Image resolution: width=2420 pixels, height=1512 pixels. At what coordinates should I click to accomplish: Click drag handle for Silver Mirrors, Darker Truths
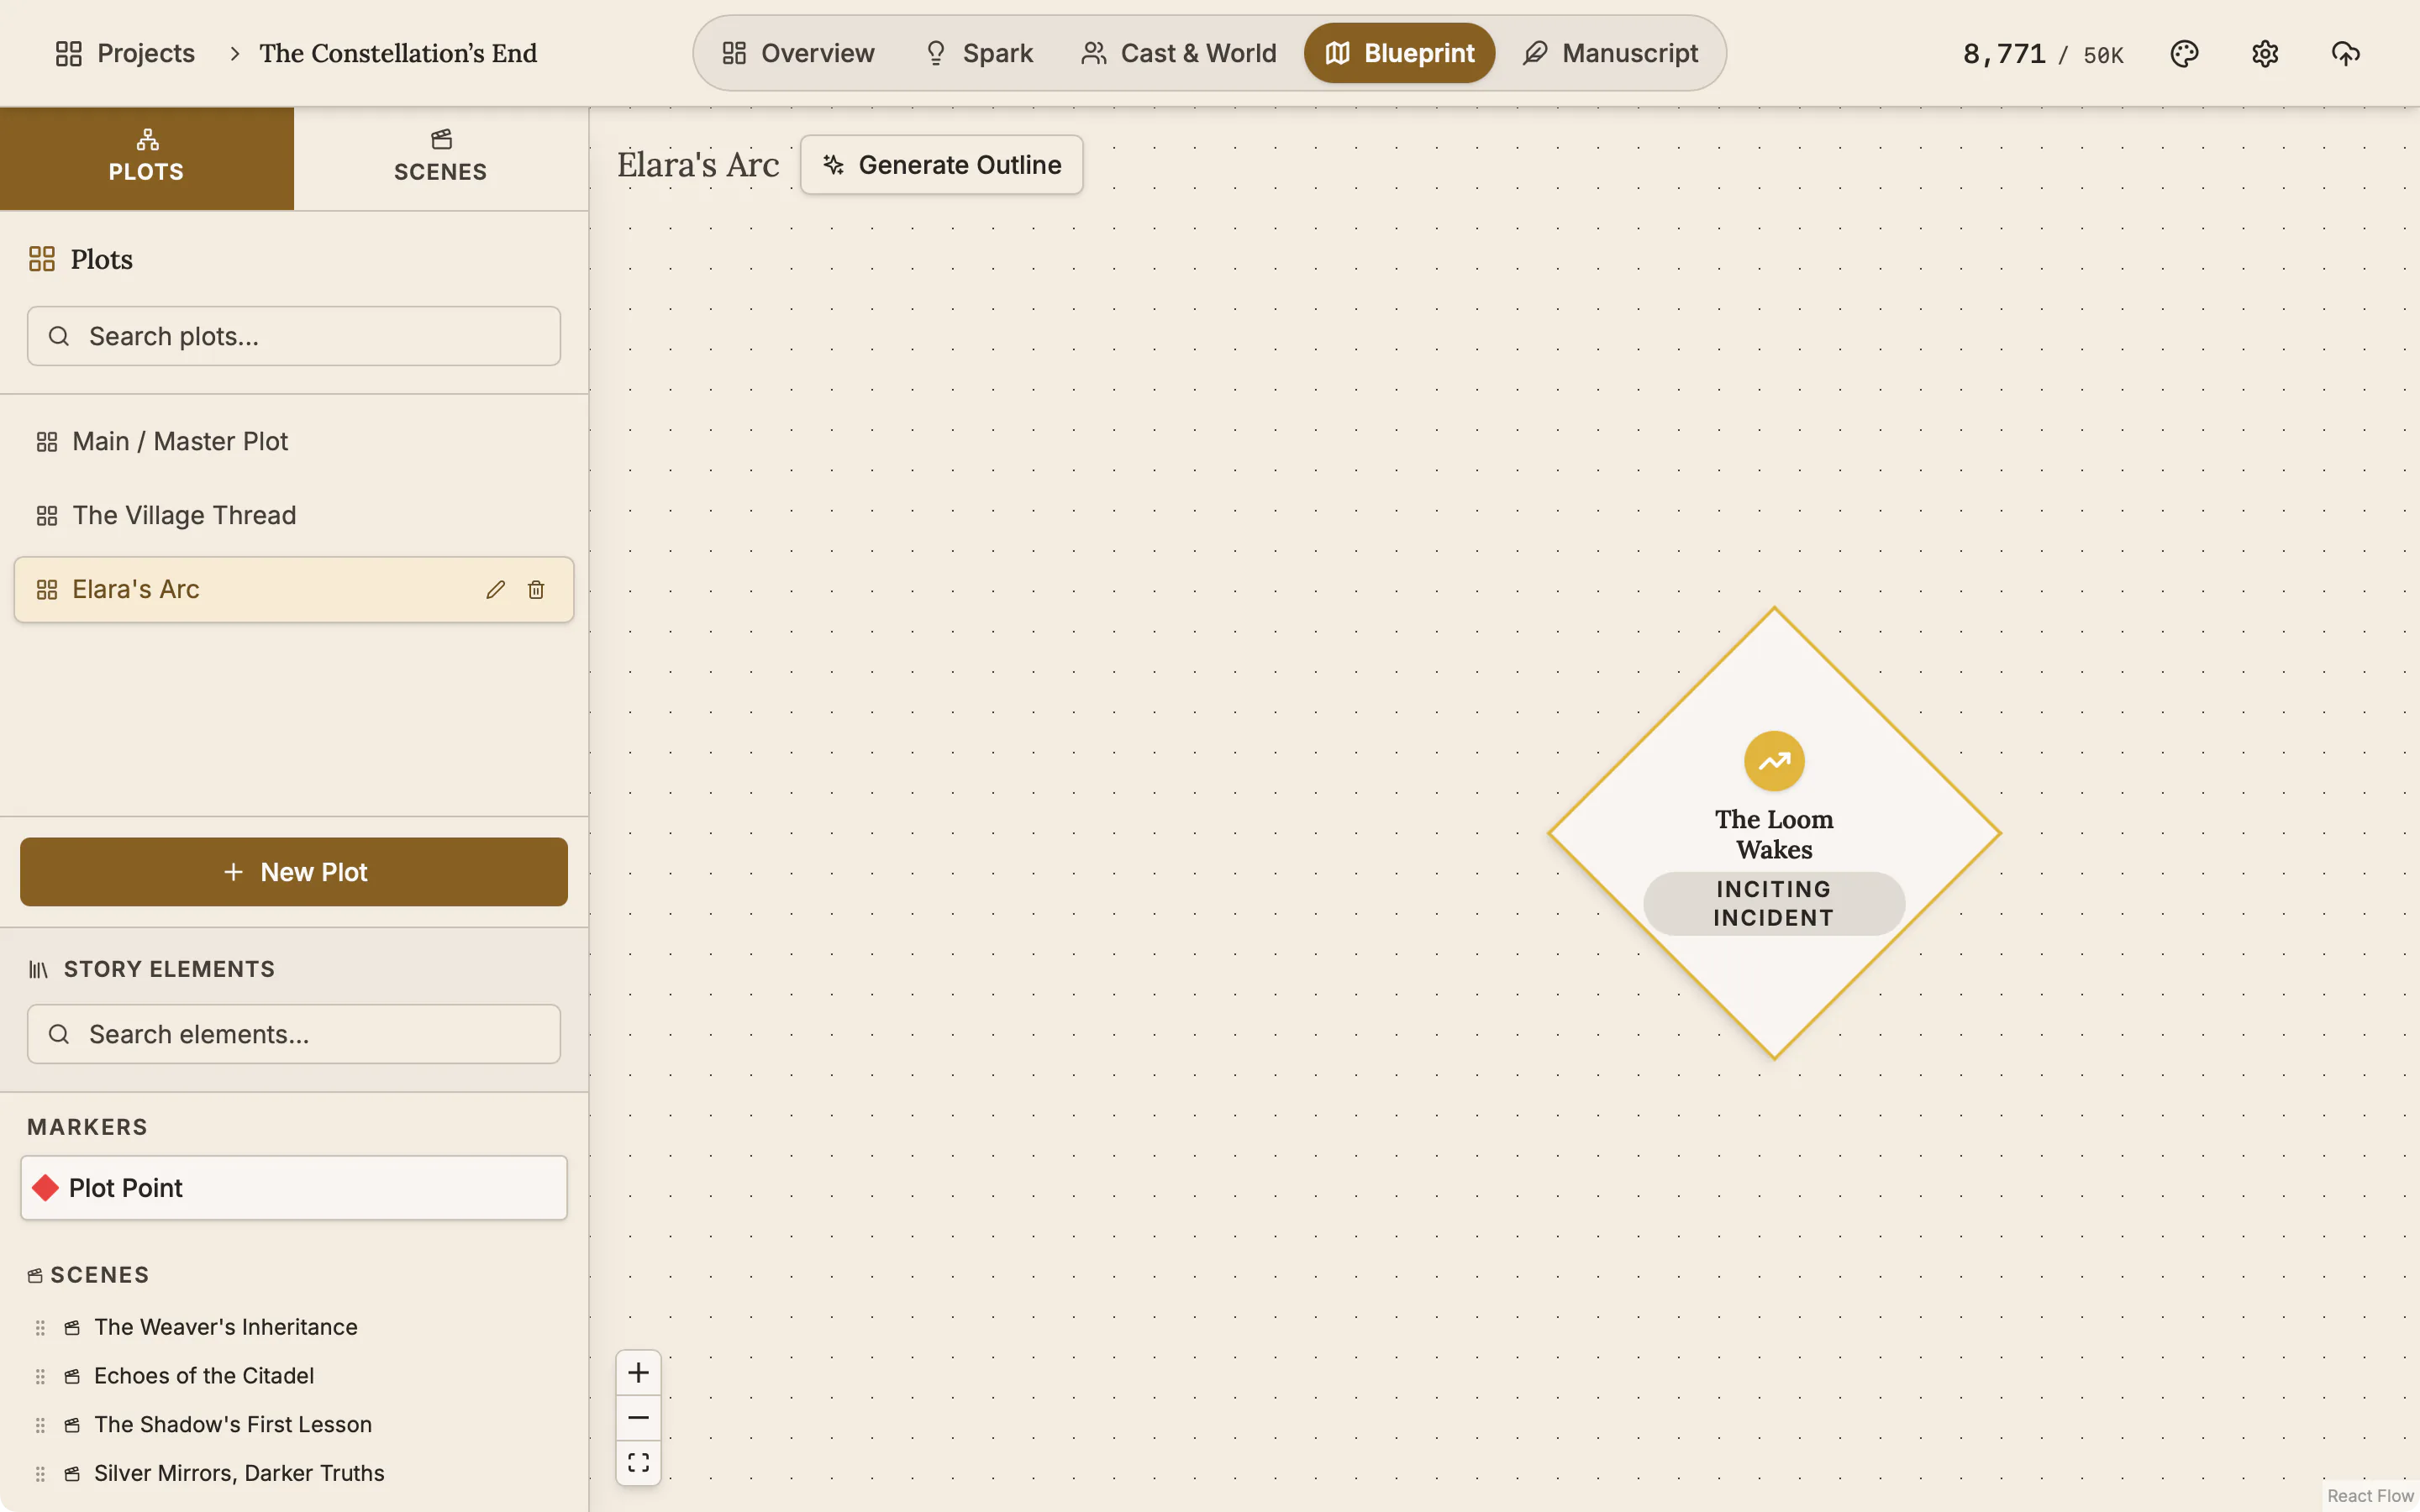[x=40, y=1474]
